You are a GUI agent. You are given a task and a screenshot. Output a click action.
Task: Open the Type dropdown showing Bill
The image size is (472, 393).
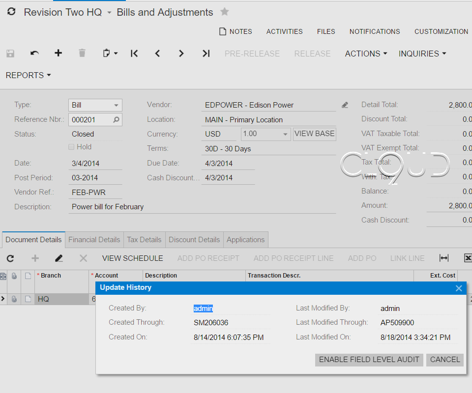click(116, 105)
